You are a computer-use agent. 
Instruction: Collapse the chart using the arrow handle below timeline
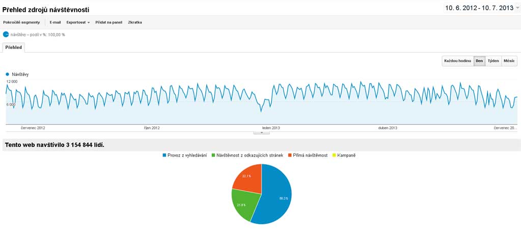pyautogui.click(x=261, y=132)
